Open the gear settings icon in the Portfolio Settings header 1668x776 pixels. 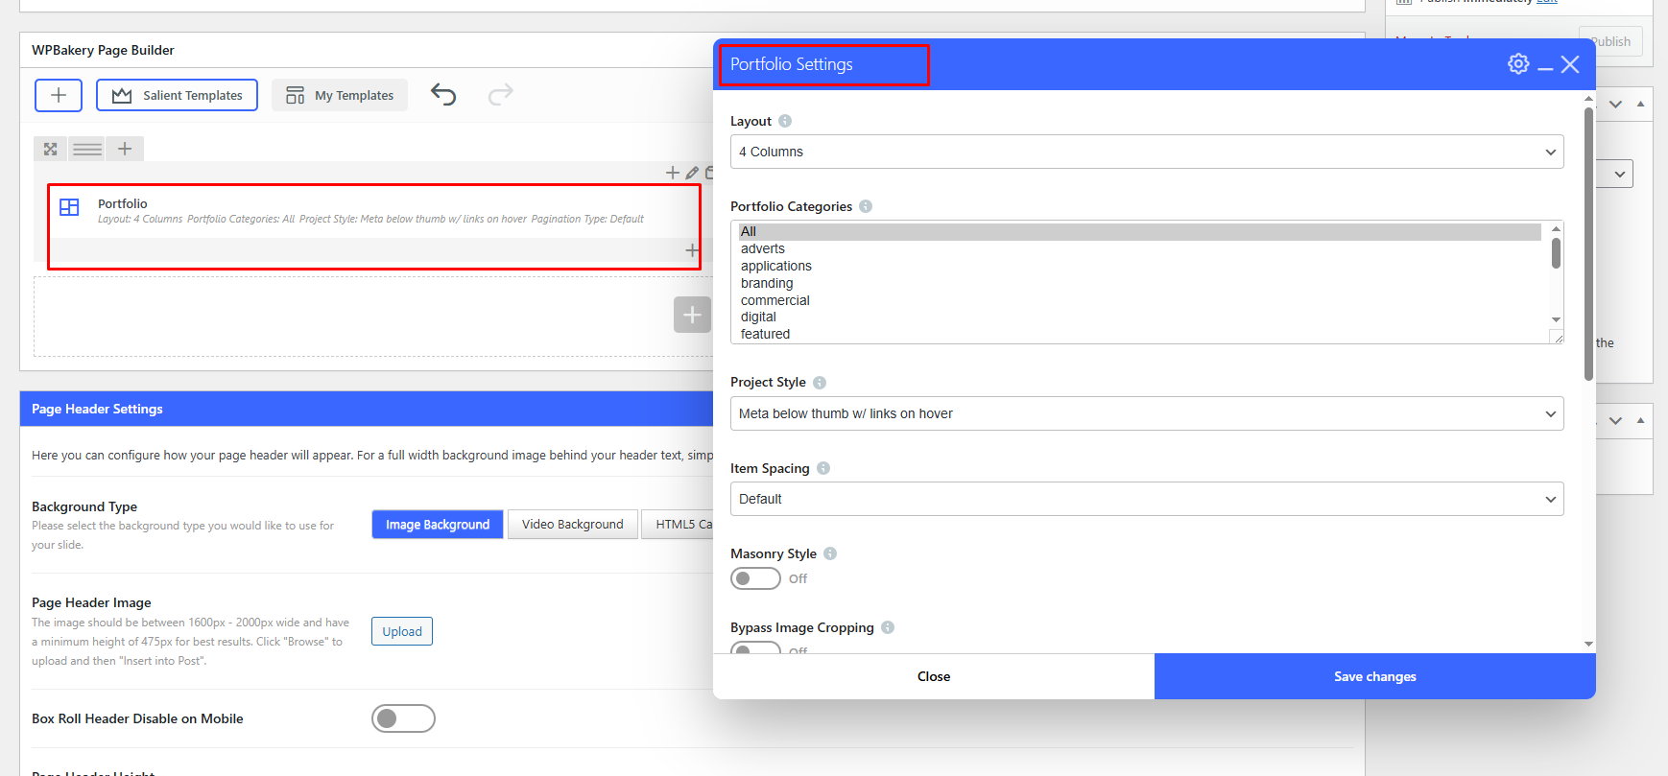tap(1517, 64)
